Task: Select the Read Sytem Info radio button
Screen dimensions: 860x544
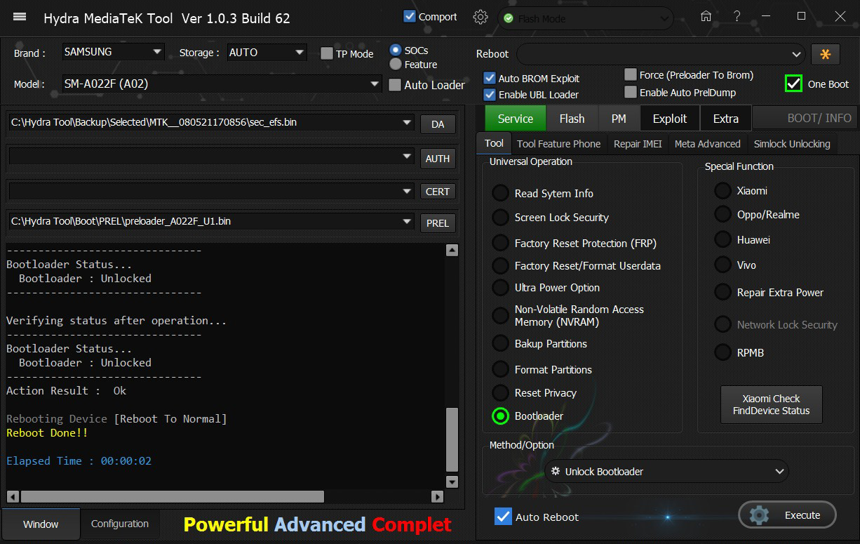Action: point(500,194)
